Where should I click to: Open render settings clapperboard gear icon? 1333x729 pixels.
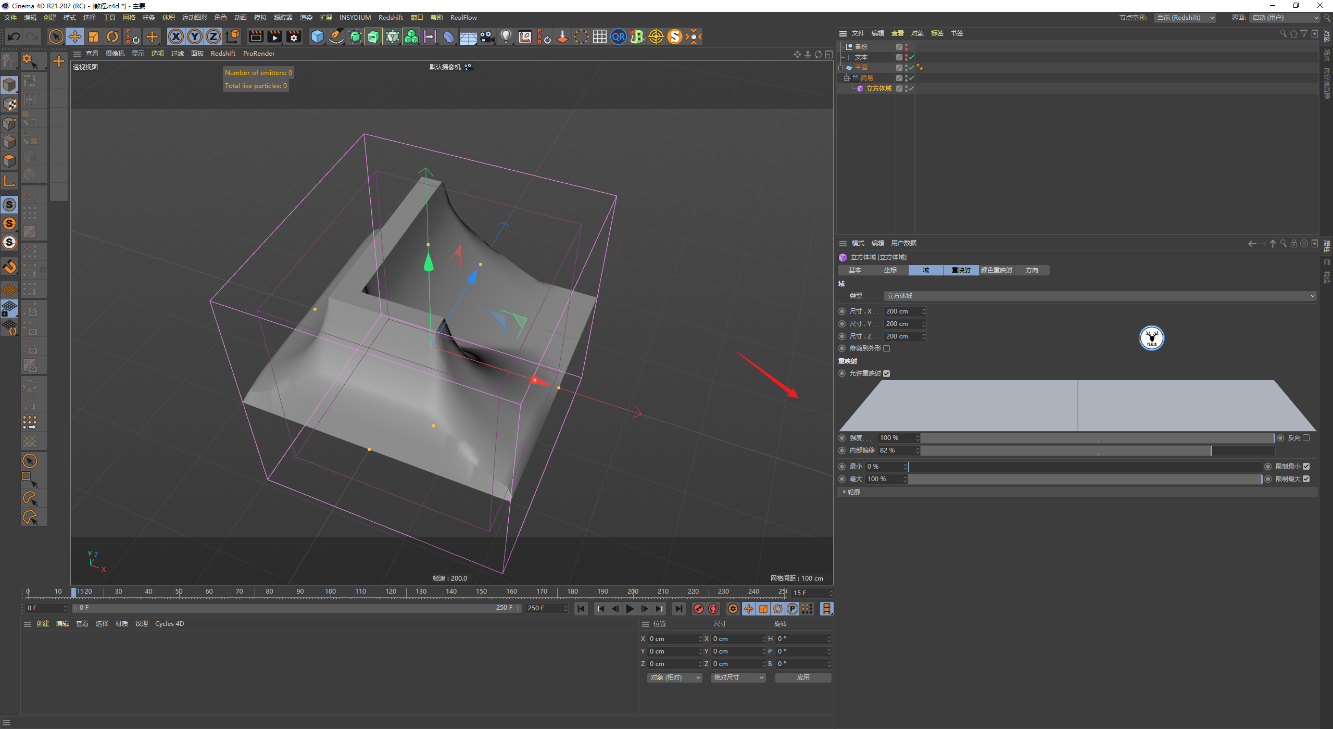(x=294, y=36)
